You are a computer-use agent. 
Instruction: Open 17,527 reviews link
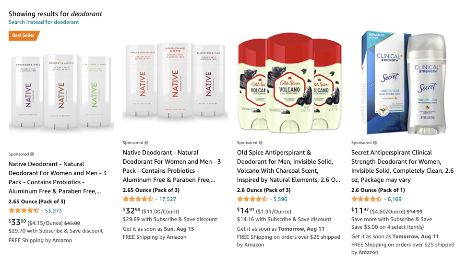[168, 199]
